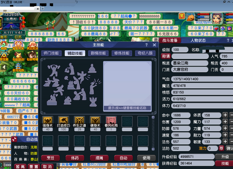Open the 新手试炼 icon
Viewport: 233px width, 169px height.
coord(18,67)
